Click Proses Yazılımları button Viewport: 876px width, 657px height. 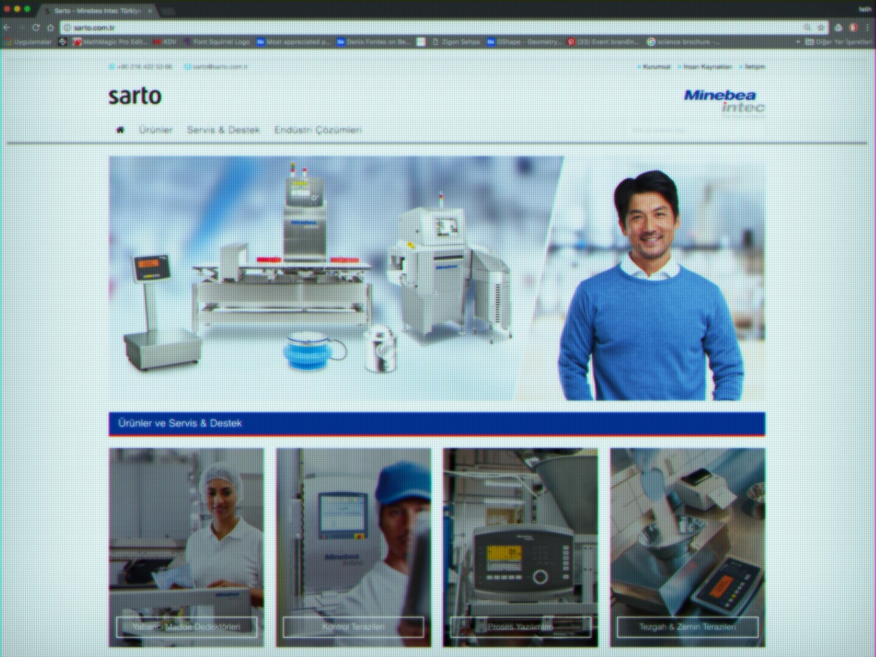pyautogui.click(x=520, y=627)
